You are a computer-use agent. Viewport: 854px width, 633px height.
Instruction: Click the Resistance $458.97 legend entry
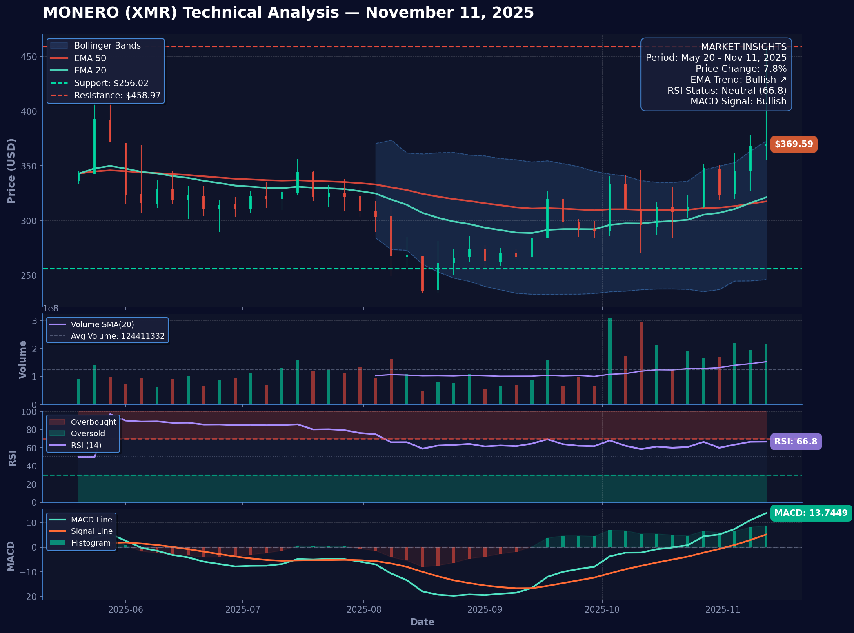point(117,96)
